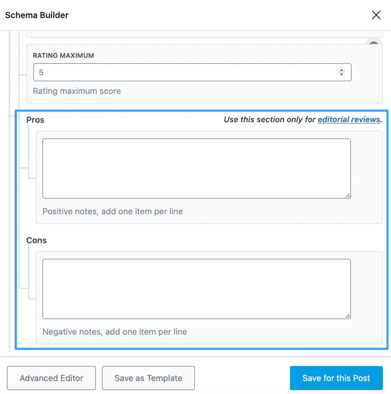The width and height of the screenshot is (391, 394).
Task: Increase Rating Maximum with the up arrow
Action: point(341,70)
